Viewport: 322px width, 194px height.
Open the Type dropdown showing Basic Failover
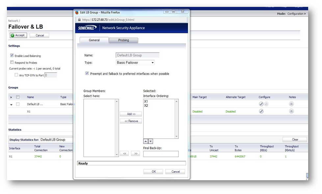click(135, 62)
